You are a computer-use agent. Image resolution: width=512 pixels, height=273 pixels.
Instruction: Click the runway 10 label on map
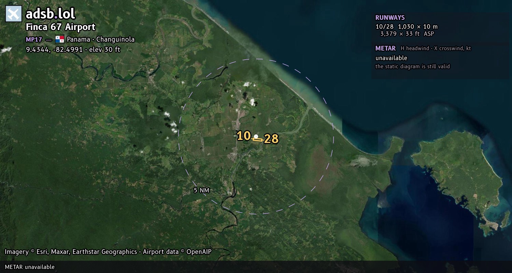coord(244,136)
